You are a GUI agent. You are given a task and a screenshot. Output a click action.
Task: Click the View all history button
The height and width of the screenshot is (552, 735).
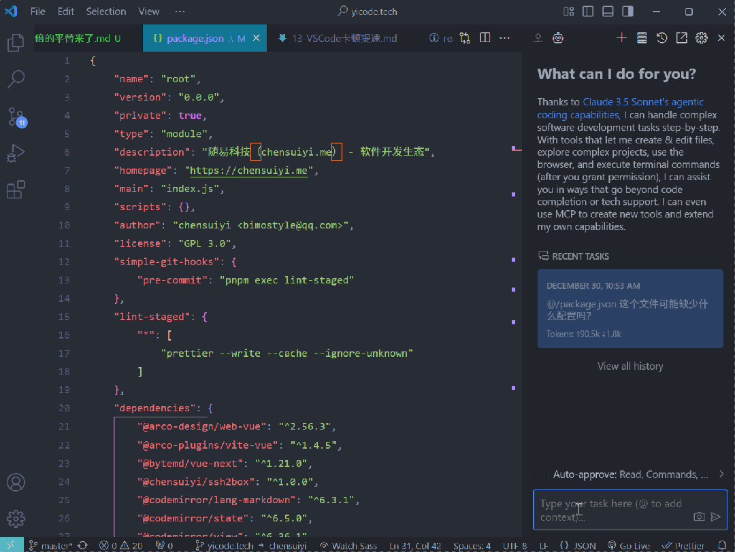pos(630,366)
